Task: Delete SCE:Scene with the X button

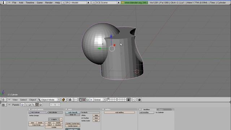Action: [x=119, y=3]
